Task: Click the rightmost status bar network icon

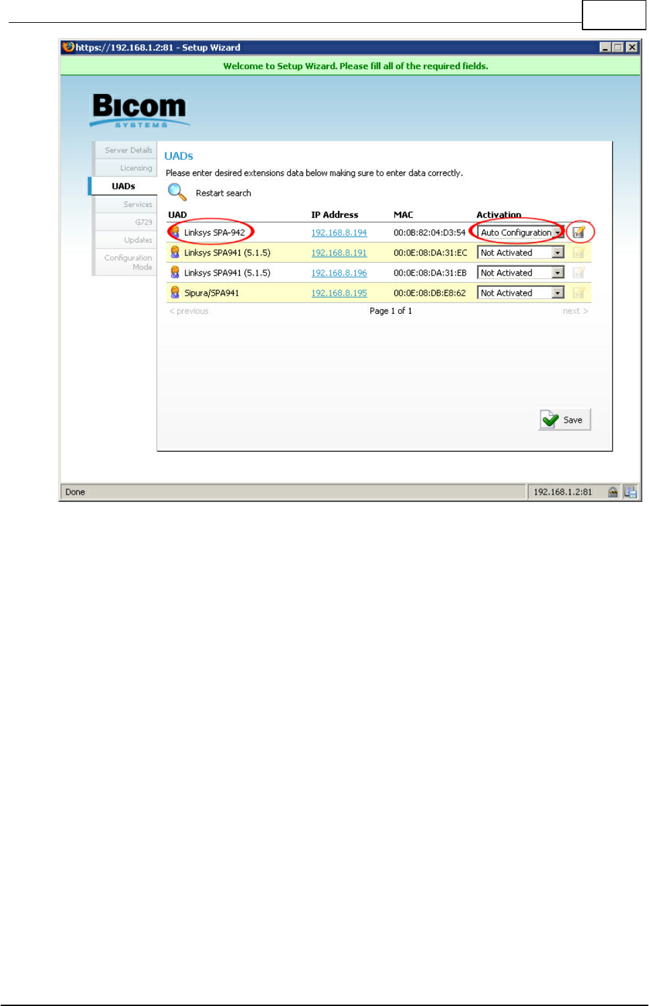Action: [630, 492]
